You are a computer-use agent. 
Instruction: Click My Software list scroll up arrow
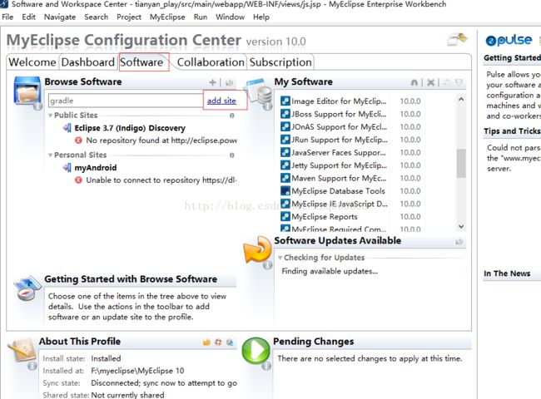point(461,99)
